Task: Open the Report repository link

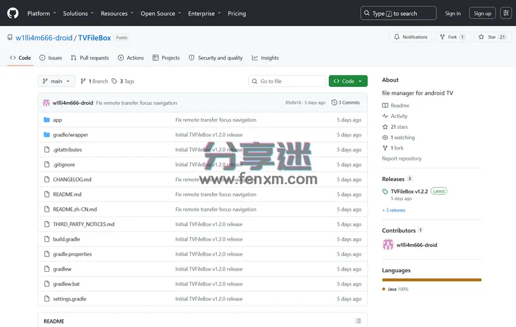Action: [x=401, y=159]
